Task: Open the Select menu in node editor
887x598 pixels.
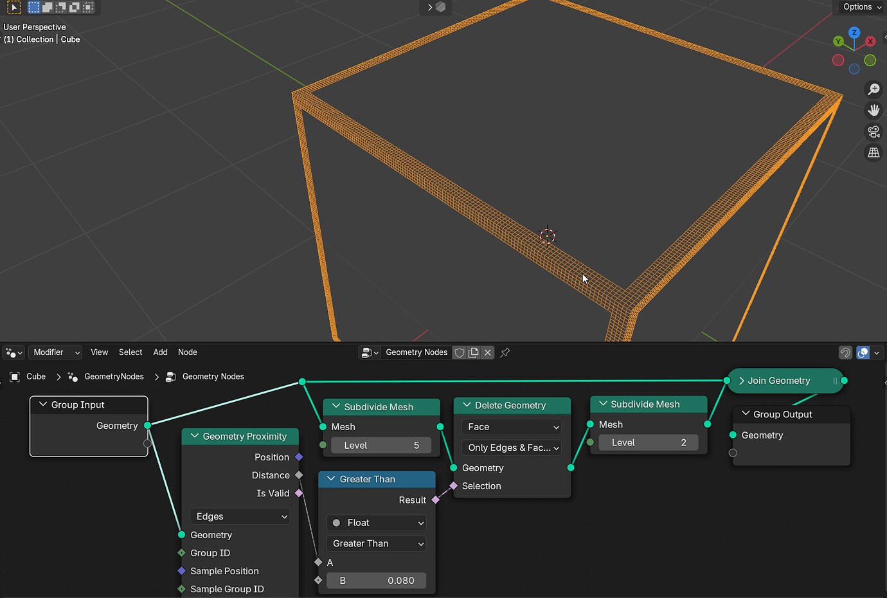Action: point(130,352)
